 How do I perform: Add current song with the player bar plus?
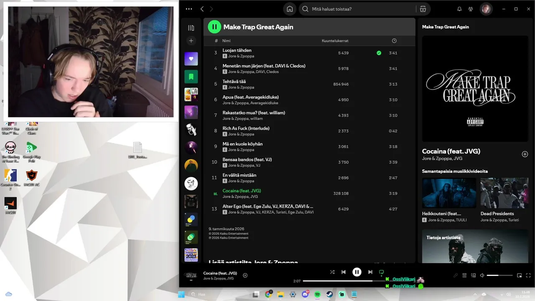245,275
